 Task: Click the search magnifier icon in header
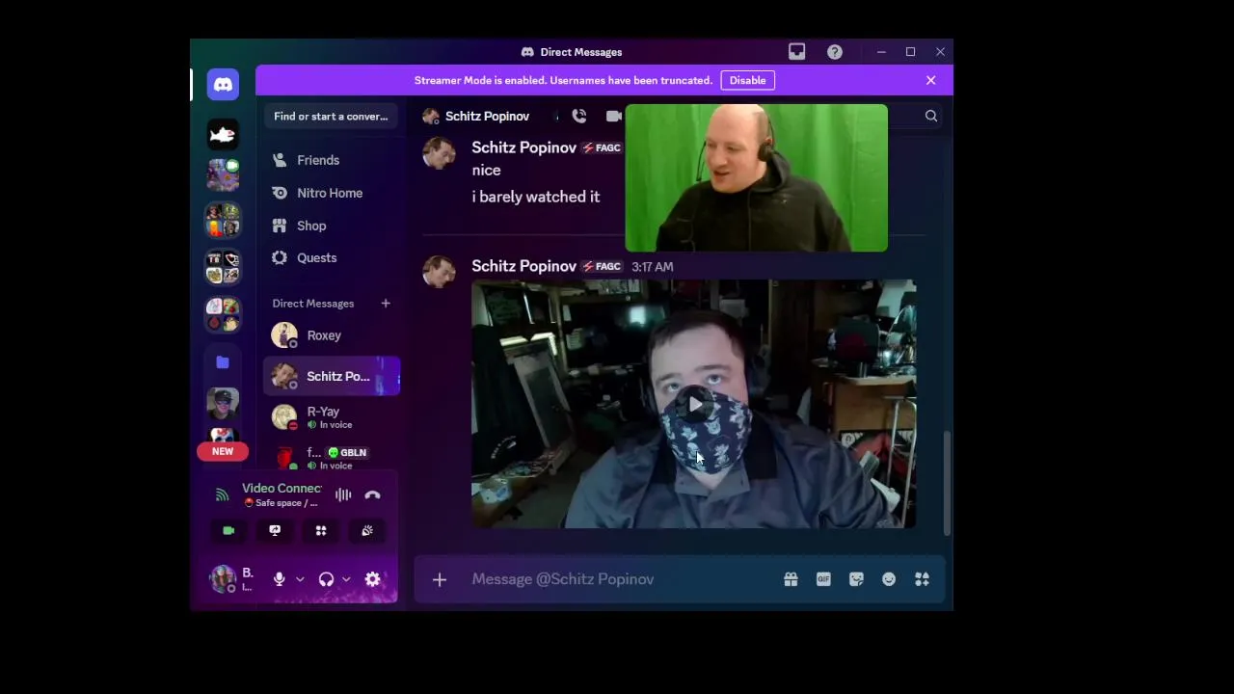point(931,116)
